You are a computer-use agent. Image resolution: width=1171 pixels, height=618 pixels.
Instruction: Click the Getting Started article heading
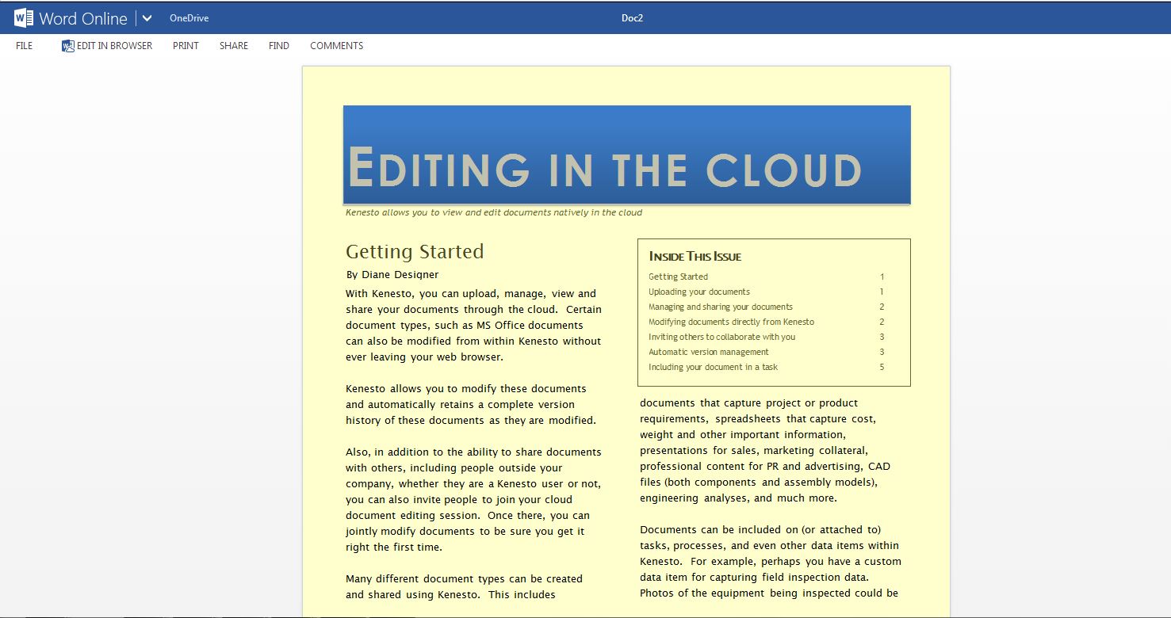pos(415,252)
